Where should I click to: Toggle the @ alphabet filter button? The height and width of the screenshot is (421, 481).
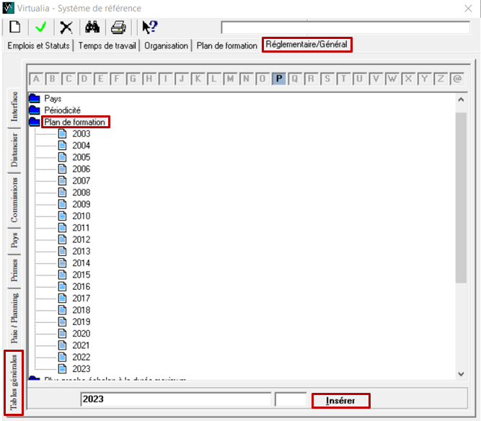point(457,79)
